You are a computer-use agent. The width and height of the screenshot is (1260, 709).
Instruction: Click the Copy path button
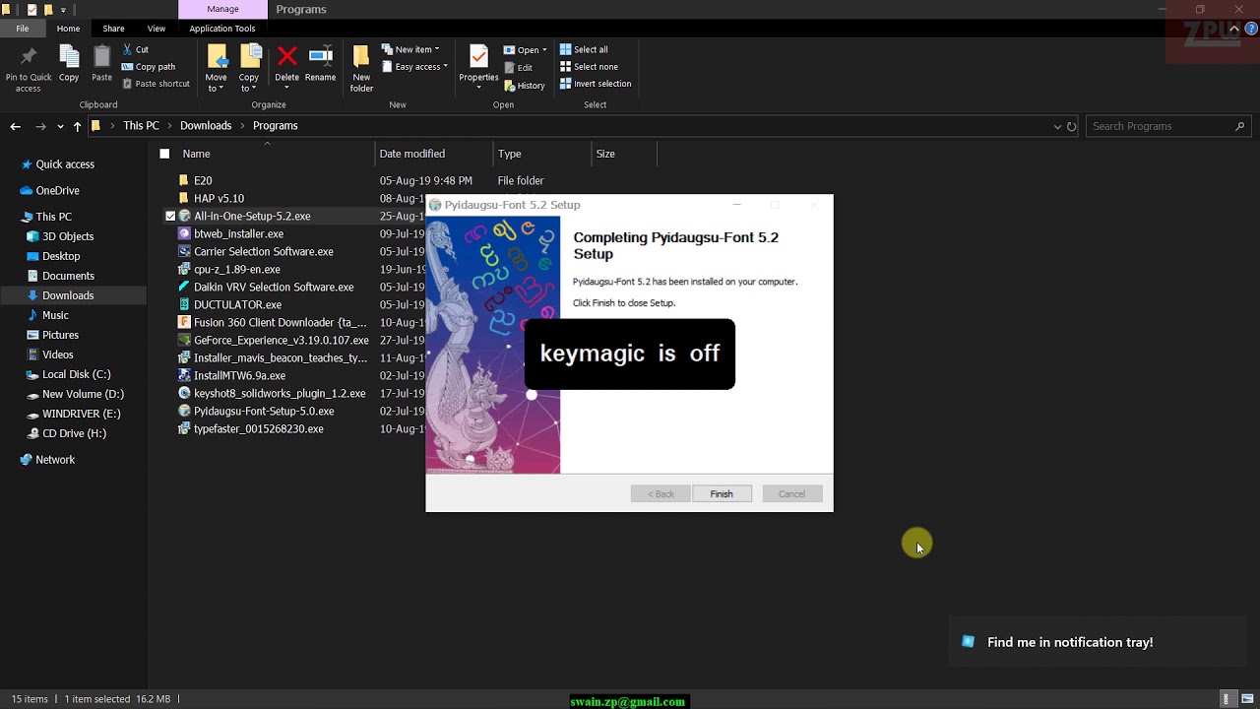point(148,67)
